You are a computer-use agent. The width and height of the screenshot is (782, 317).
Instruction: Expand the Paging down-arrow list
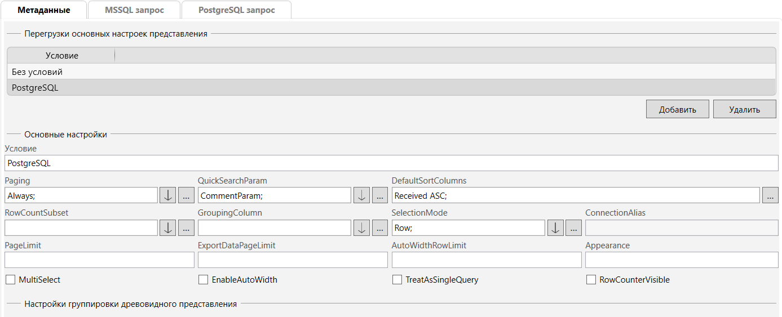click(168, 195)
